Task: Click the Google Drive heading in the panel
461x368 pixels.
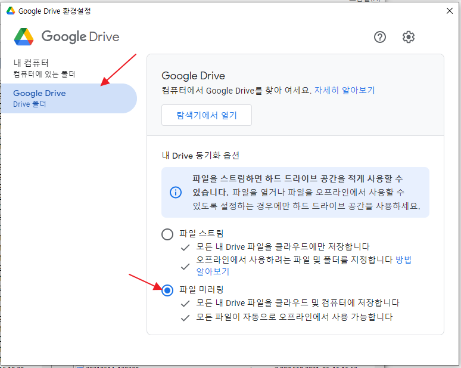Action: tap(193, 76)
